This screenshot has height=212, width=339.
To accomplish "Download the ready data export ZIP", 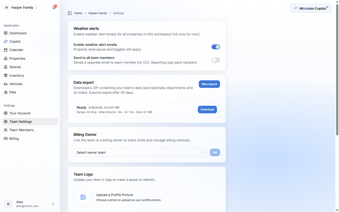I will pyautogui.click(x=207, y=109).
